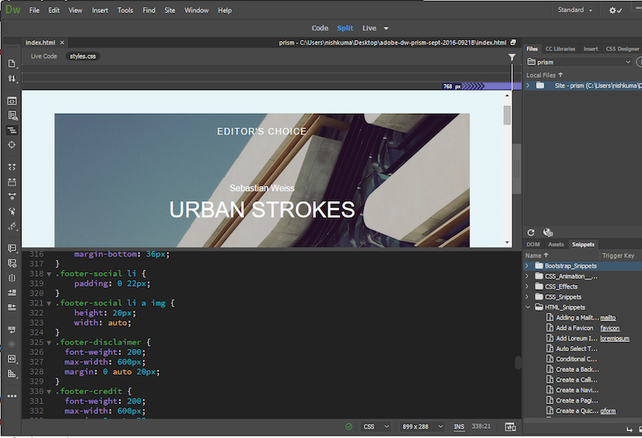This screenshot has width=642, height=438.
Task: Collapse the .footer-disclaimer rule on line 325
Action: coord(49,343)
